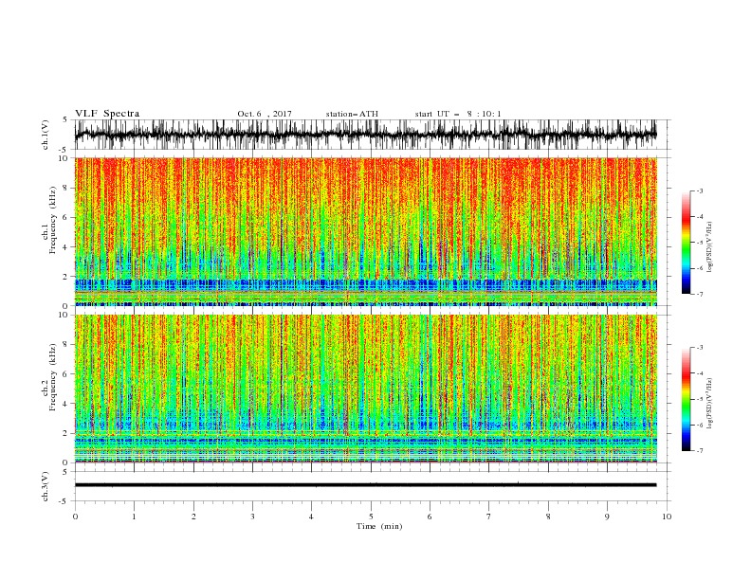
Task: Click the log(PSD) label beside ch.1 color bar
Action: click(710, 247)
